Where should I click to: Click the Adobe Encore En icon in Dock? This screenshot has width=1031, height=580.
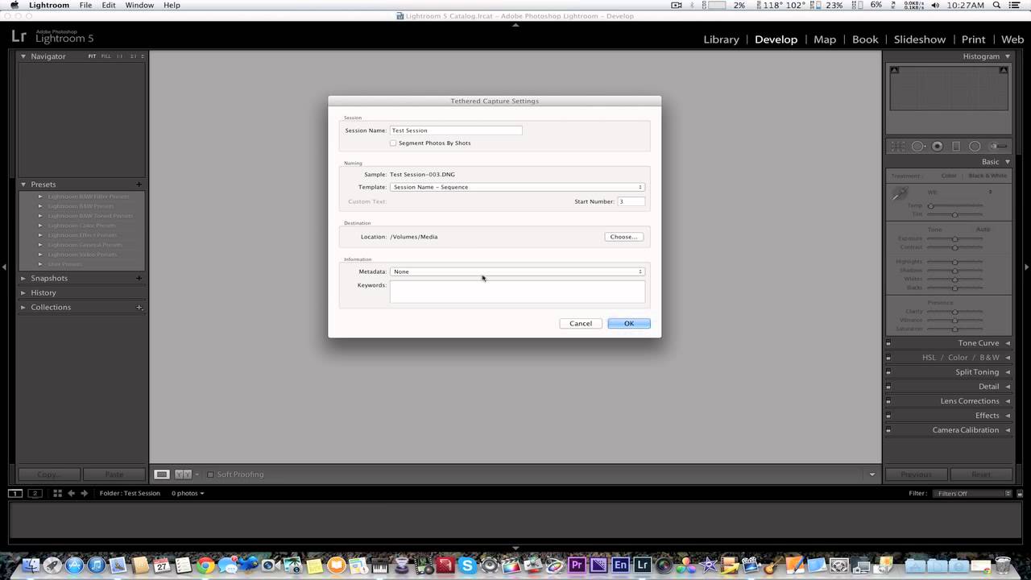coord(620,565)
